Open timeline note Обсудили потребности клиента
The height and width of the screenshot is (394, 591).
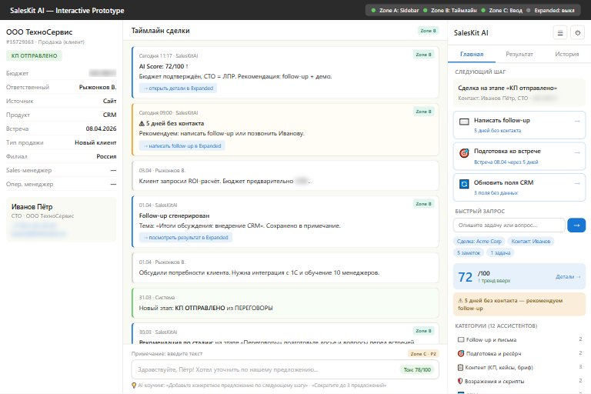tap(285, 268)
